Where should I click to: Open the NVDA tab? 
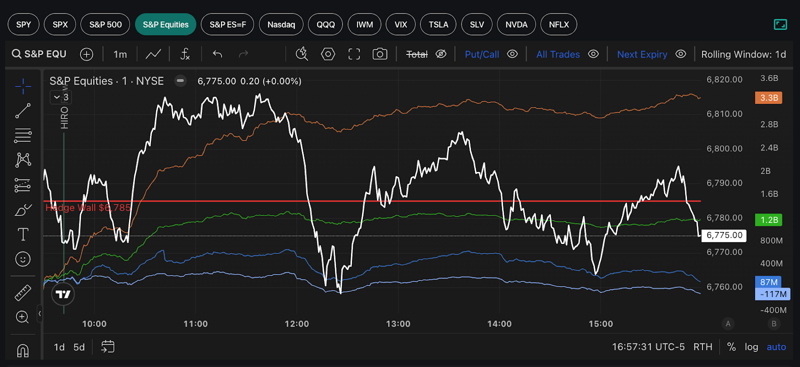[516, 24]
